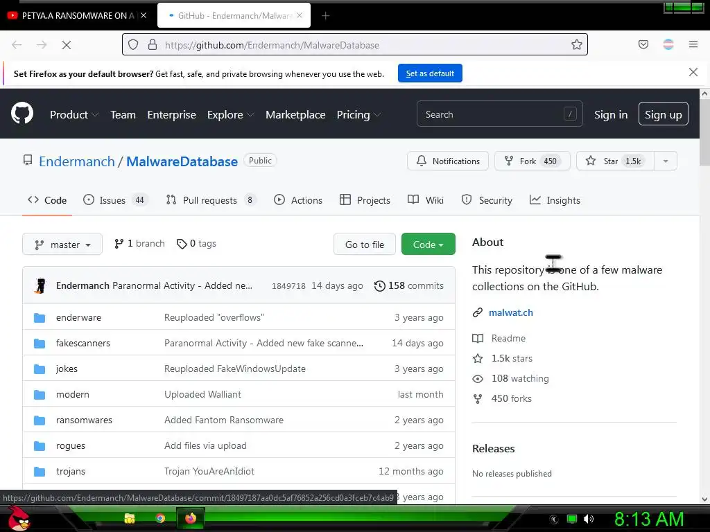Click the Firefox taskbar icon

pyautogui.click(x=191, y=518)
